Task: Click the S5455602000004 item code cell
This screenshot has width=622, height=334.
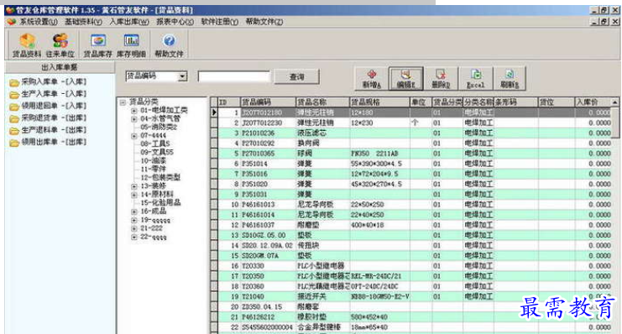Action: (268, 327)
